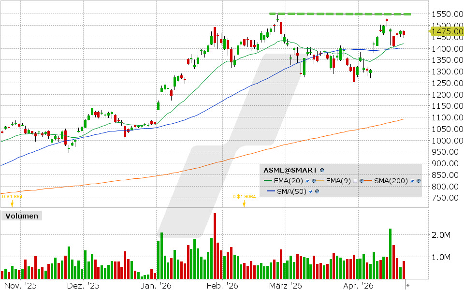Click the tallest red volume bar
The image size is (464, 290).
pos(215,246)
